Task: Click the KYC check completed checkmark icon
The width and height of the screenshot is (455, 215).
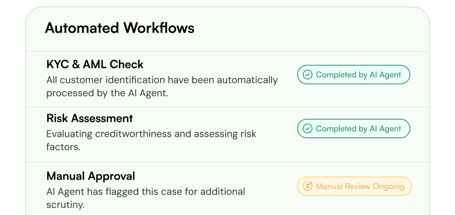Action: coord(307,75)
